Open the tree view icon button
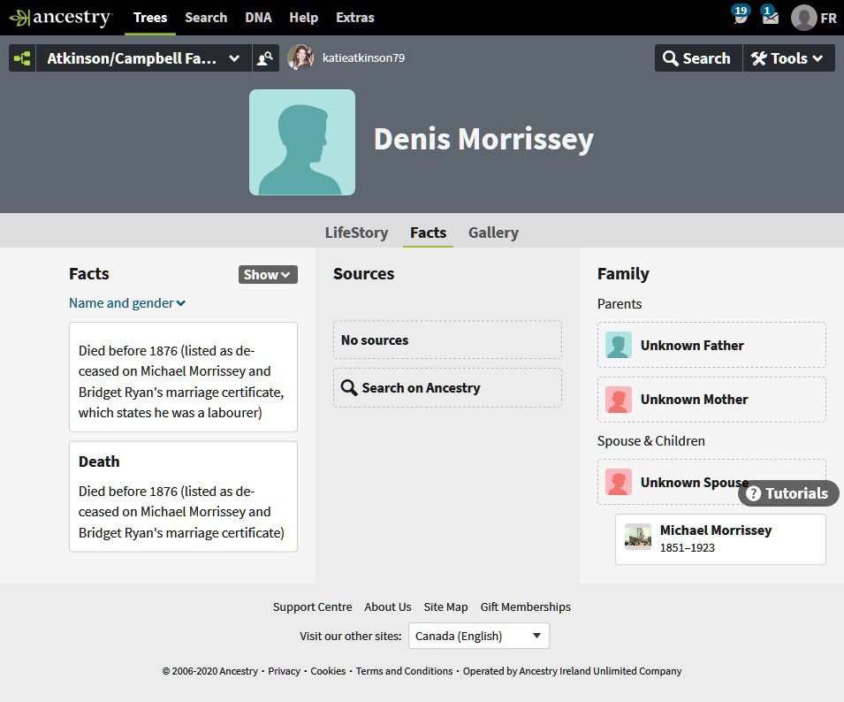844x702 pixels. point(22,58)
